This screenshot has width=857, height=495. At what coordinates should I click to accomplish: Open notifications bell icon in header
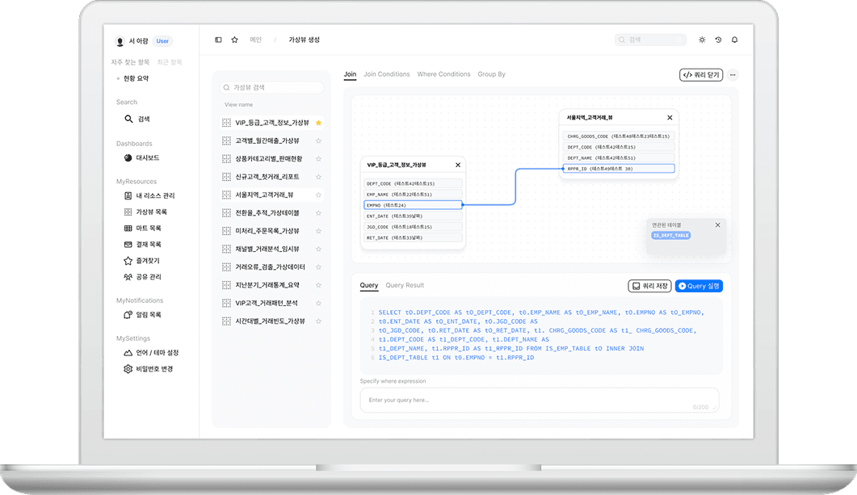[x=734, y=40]
